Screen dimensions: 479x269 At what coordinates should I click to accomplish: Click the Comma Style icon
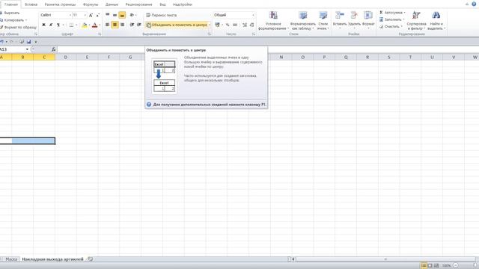235,25
